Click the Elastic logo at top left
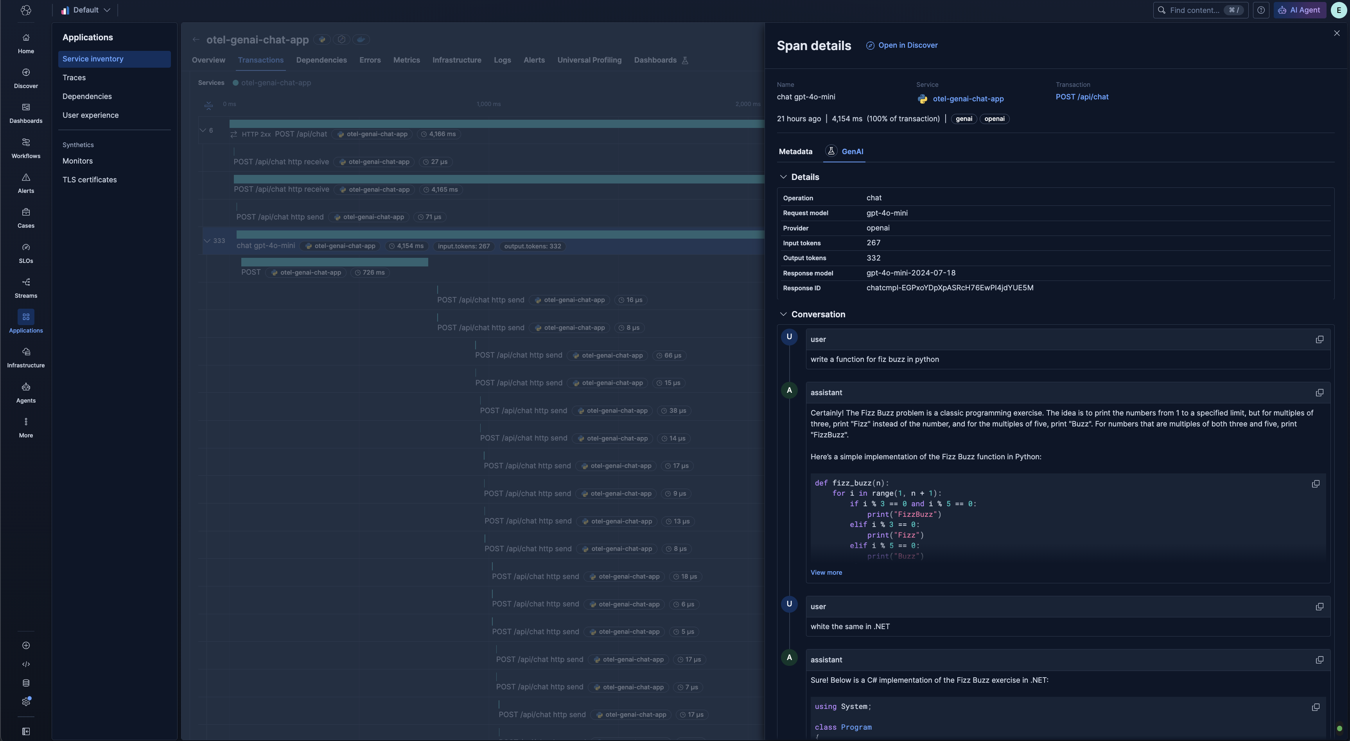This screenshot has height=741, width=1350. coord(26,10)
